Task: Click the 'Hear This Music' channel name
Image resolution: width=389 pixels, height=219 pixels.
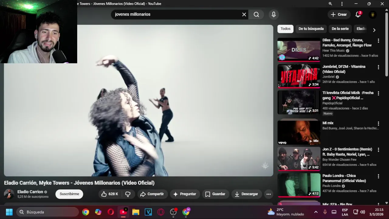Action: coord(333,50)
